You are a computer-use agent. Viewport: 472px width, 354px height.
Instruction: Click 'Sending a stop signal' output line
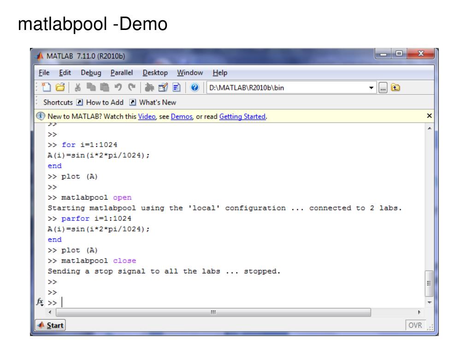coord(164,271)
